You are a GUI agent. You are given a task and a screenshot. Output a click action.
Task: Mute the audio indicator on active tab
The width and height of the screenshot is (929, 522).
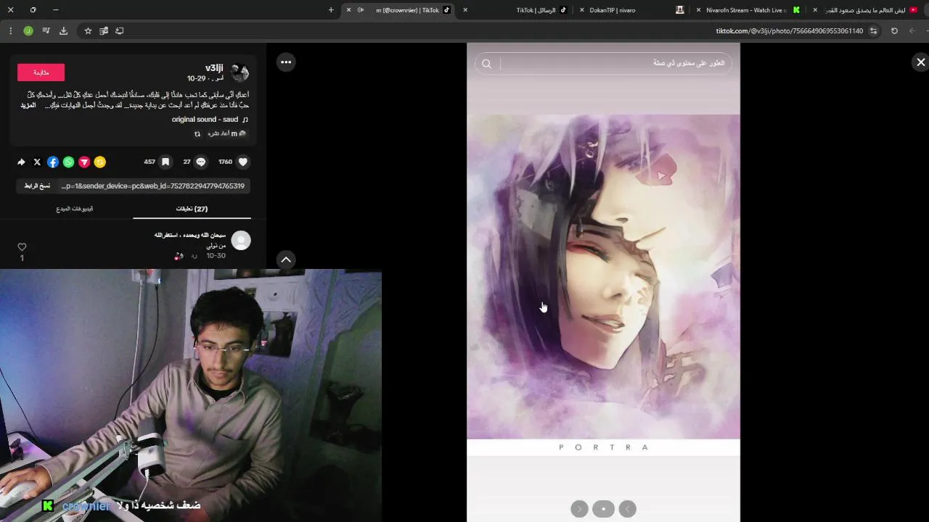361,10
